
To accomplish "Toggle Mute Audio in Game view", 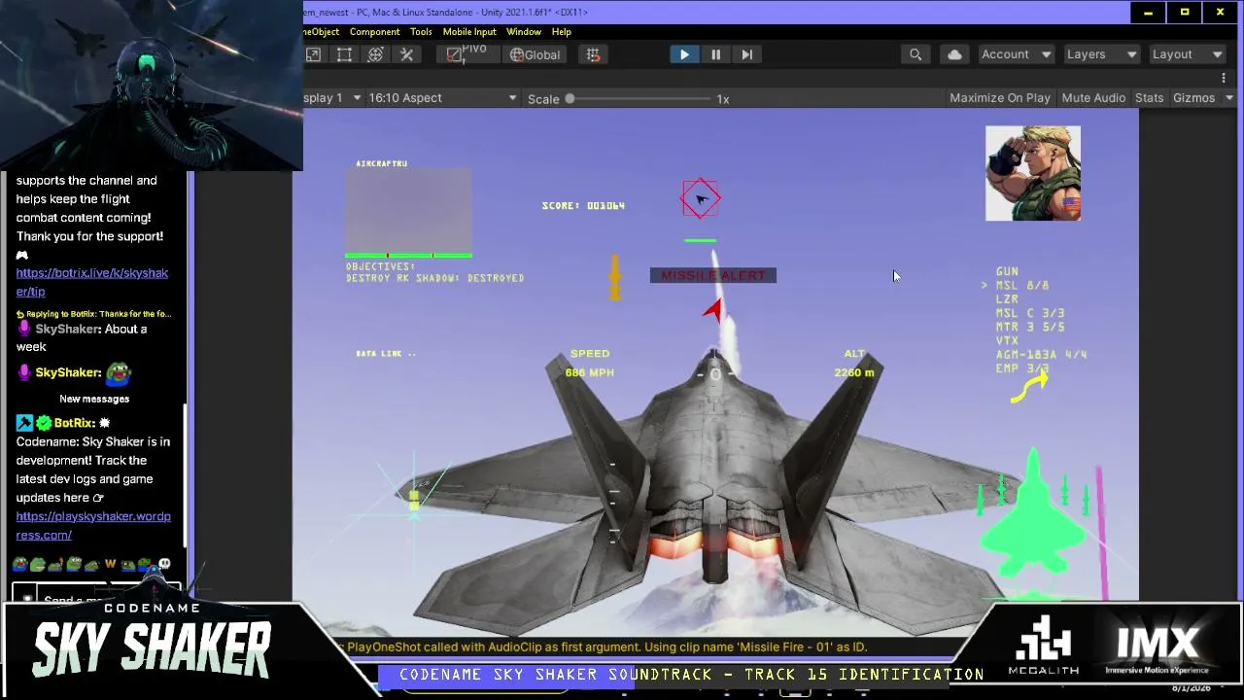I will [1093, 97].
